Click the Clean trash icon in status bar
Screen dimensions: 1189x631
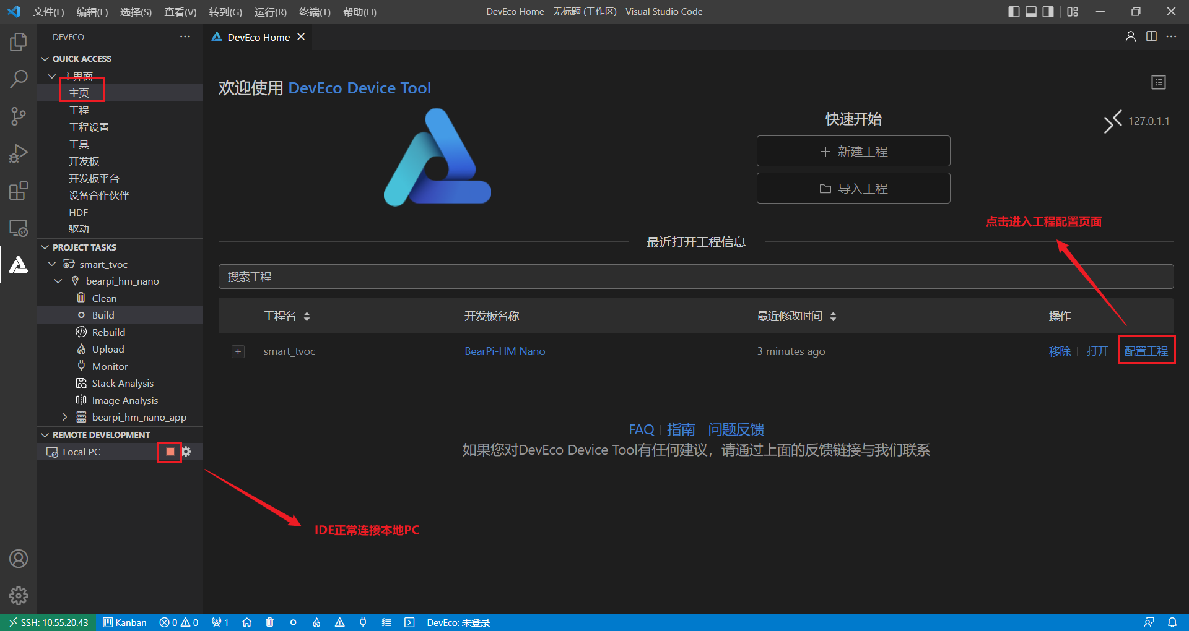270,622
